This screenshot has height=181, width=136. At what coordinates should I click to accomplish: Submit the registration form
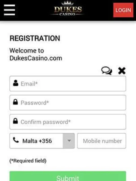point(68,176)
